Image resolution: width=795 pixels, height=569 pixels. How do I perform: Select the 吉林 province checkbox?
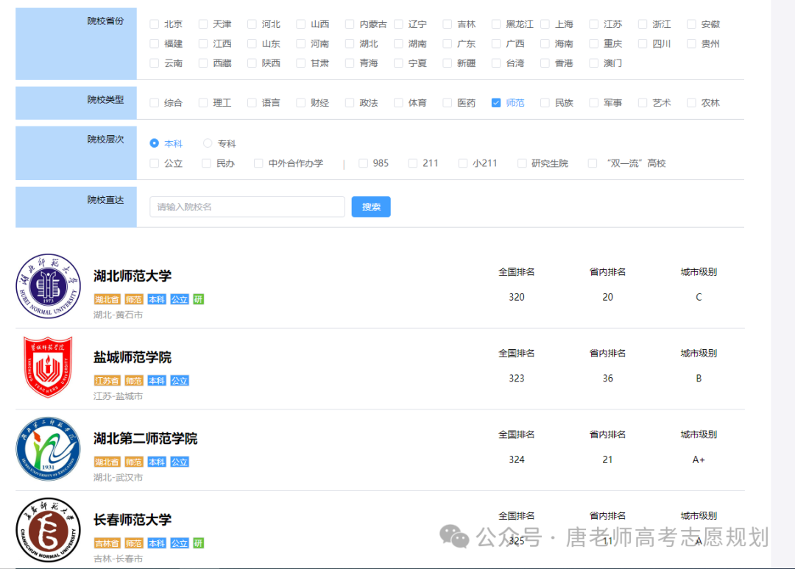pyautogui.click(x=448, y=24)
